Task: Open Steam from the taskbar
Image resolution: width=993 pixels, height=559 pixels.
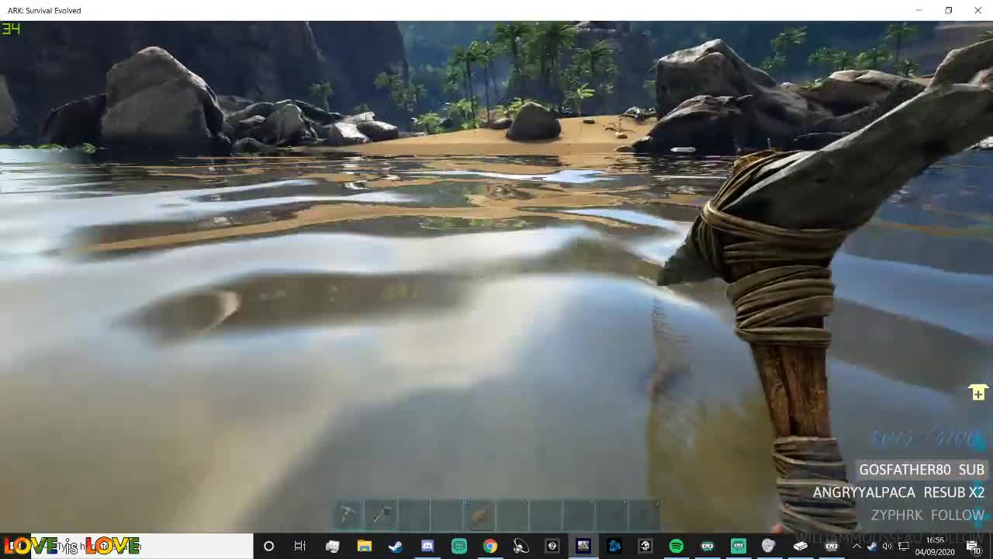Action: point(396,546)
